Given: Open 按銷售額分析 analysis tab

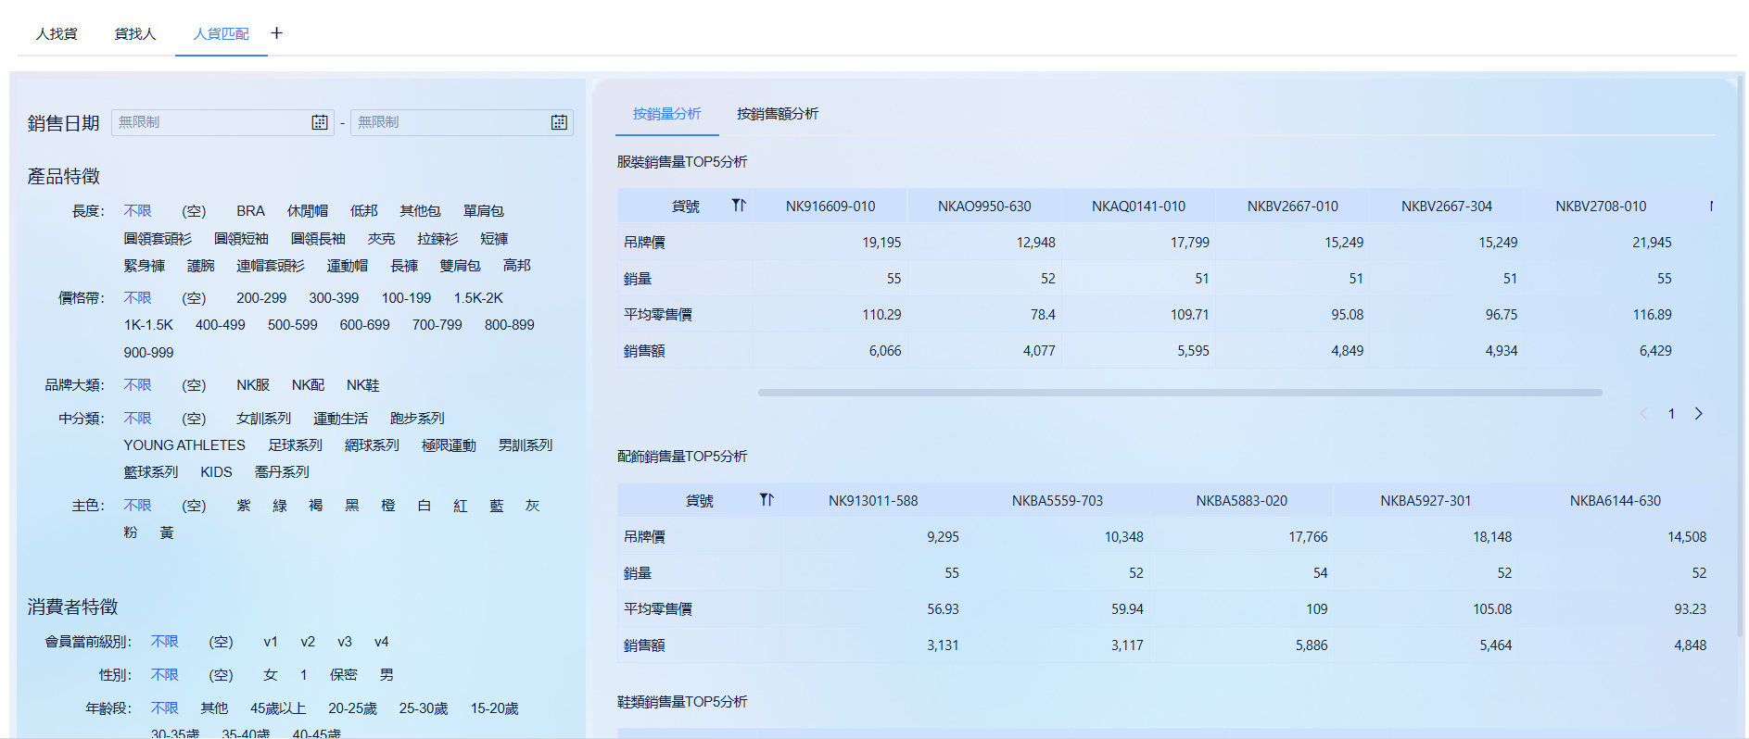Looking at the screenshot, I should 778,114.
